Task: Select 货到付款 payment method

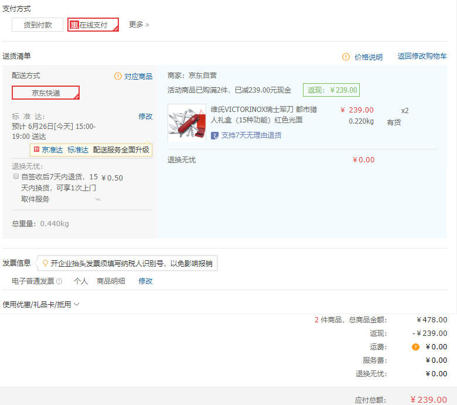Action: tap(37, 25)
